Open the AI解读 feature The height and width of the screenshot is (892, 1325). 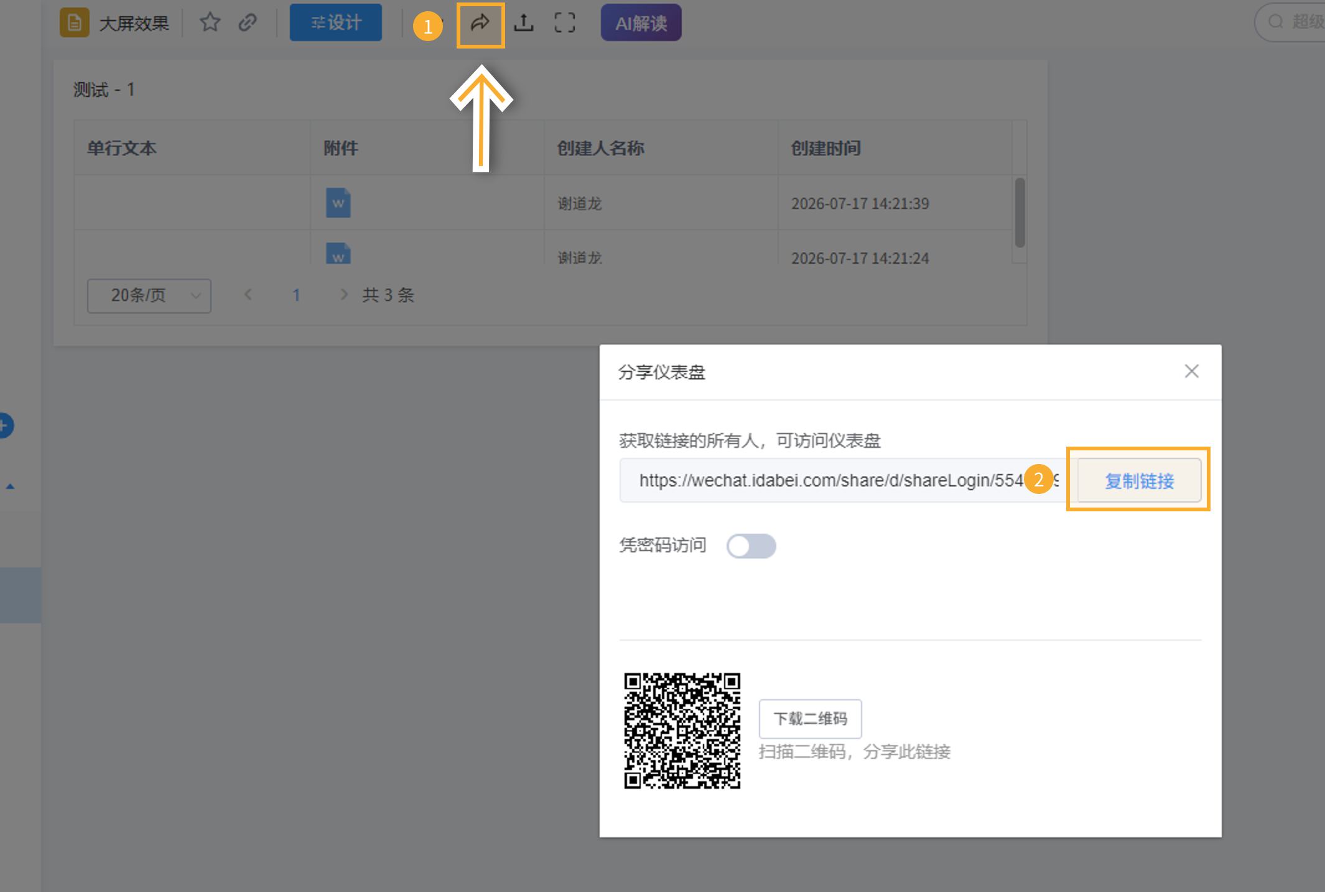pyautogui.click(x=641, y=23)
